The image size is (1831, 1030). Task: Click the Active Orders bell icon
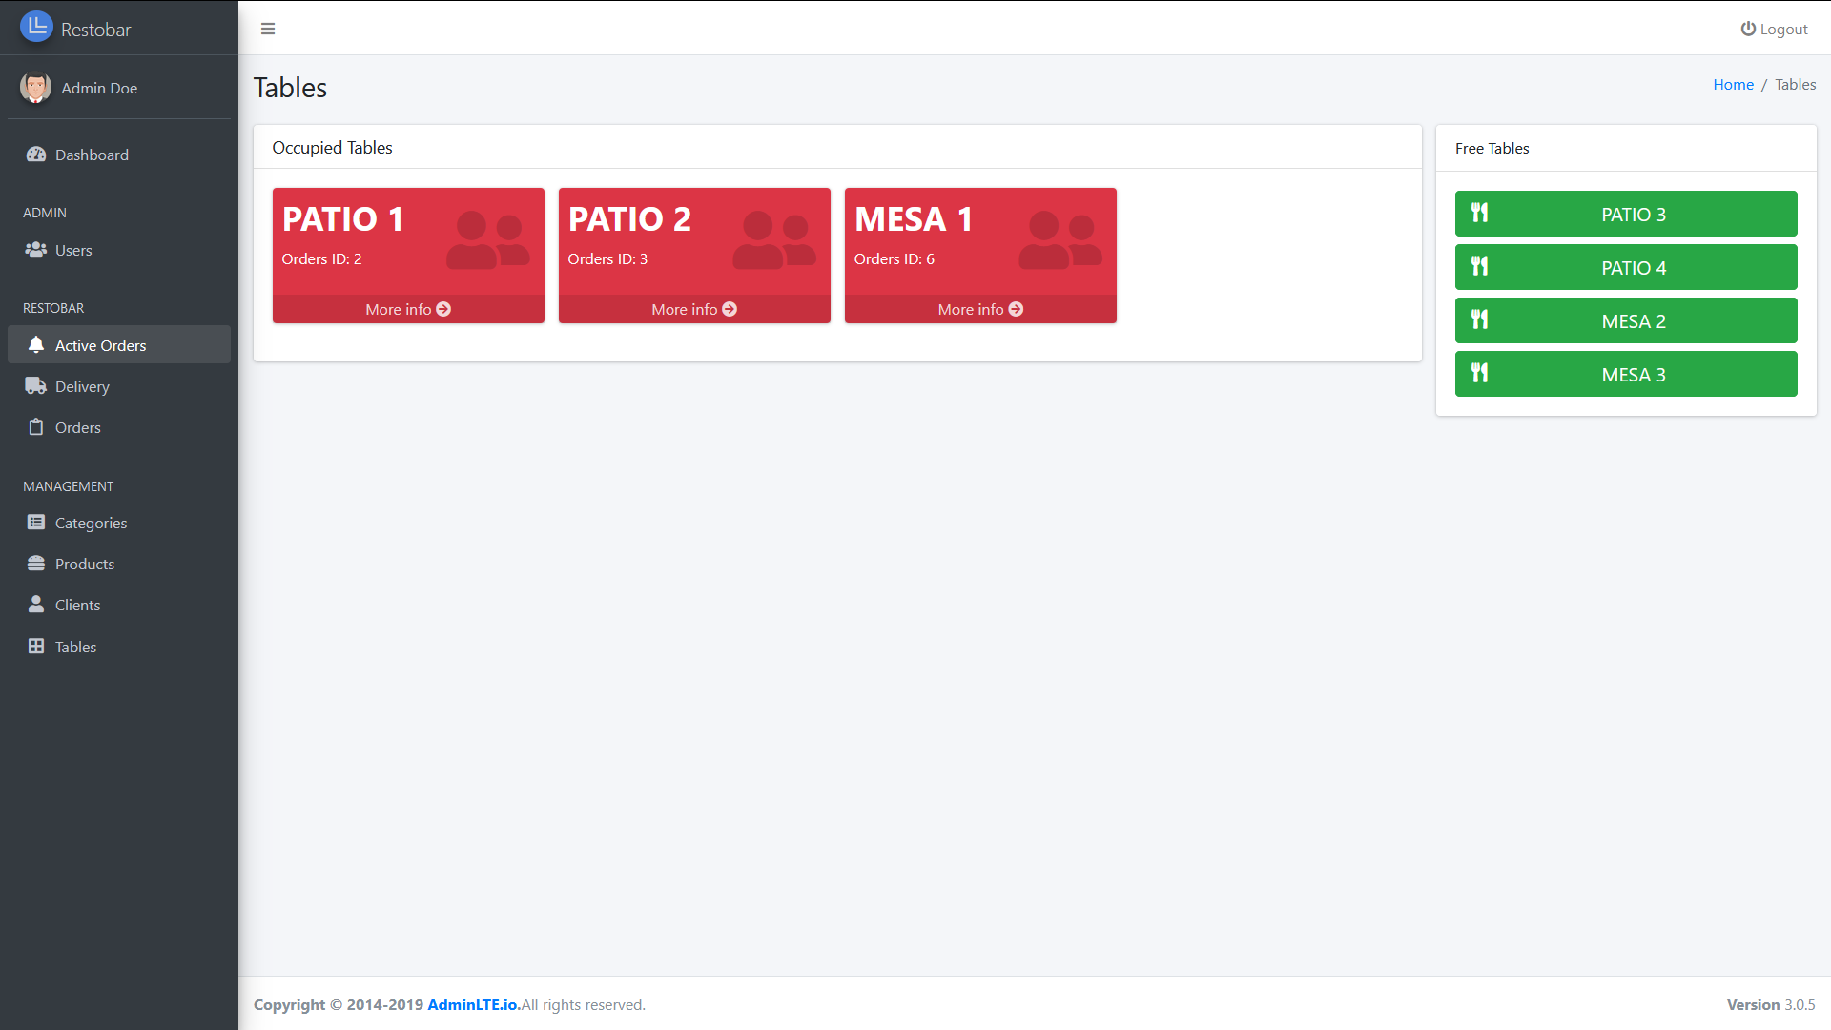tap(36, 345)
